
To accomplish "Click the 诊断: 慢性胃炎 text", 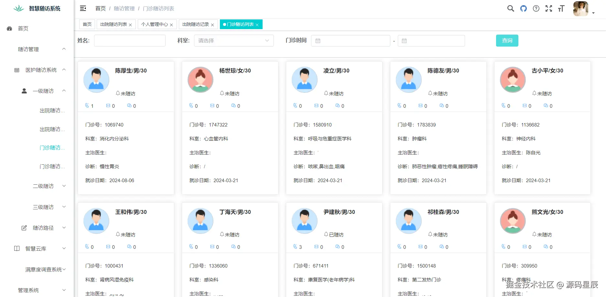I will tap(102, 166).
